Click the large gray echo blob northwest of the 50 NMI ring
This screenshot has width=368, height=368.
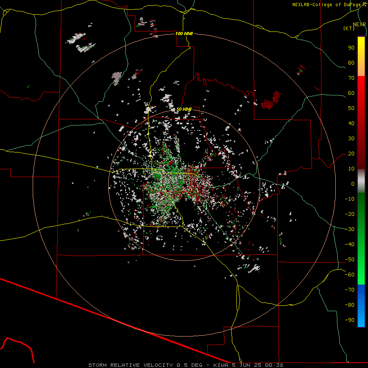click(x=117, y=77)
